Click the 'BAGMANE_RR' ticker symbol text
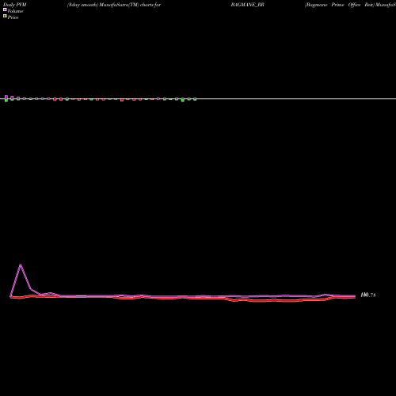The image size is (396, 396). [x=247, y=5]
